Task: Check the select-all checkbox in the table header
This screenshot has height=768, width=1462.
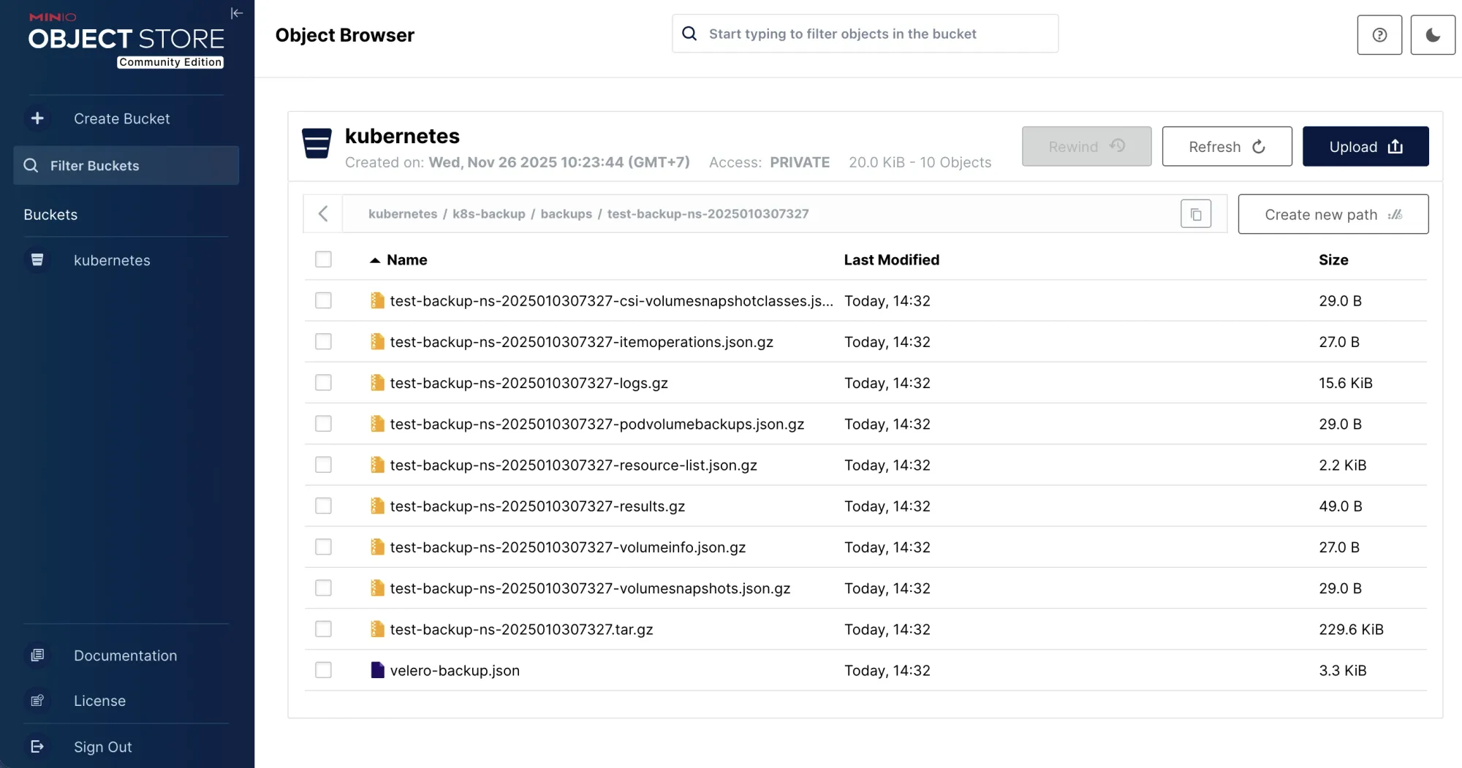Action: pyautogui.click(x=323, y=259)
